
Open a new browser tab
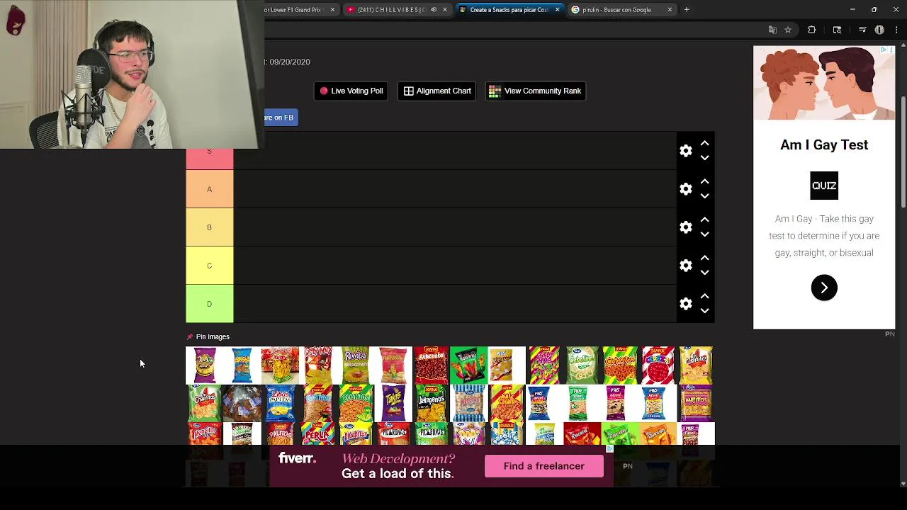coord(687,10)
